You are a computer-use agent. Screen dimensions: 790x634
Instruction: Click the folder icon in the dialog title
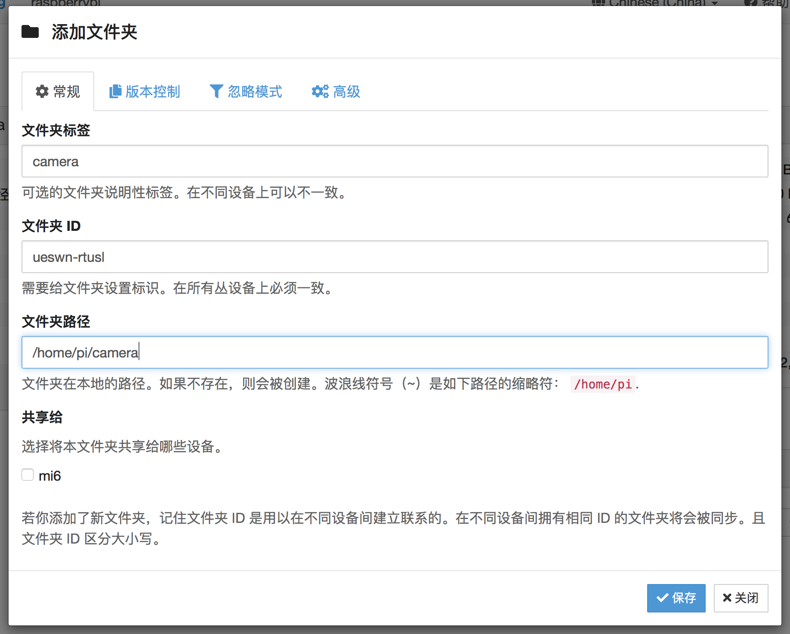pos(30,31)
